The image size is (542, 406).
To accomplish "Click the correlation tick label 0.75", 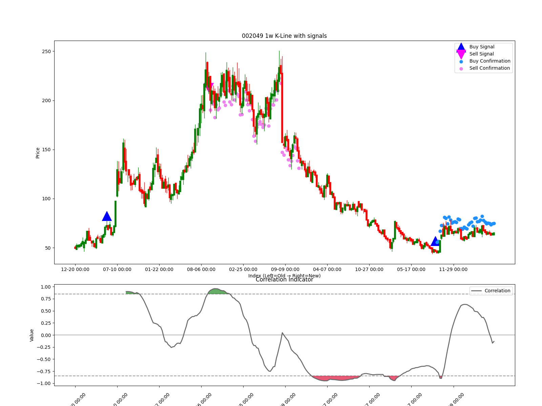I will (x=45, y=299).
